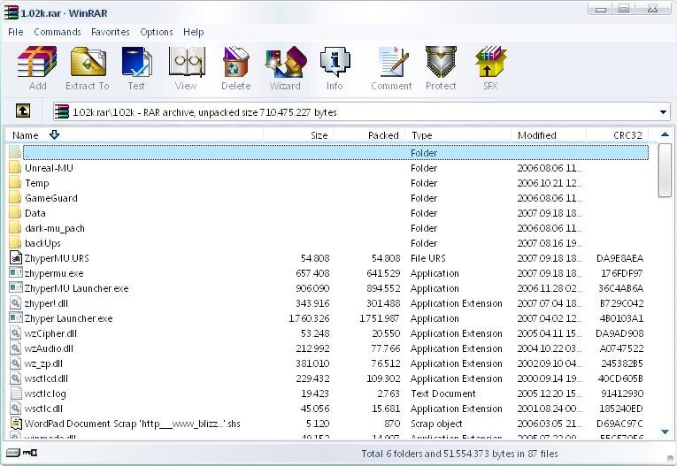Viewport: 677px width, 466px height.
Task: Click the scrollbar up arrow
Action: click(665, 134)
